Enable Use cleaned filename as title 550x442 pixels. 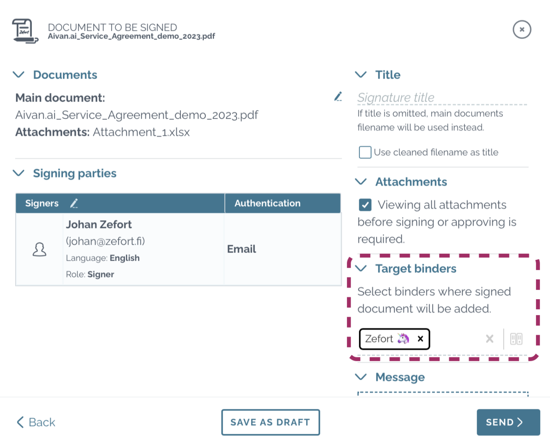click(x=365, y=152)
